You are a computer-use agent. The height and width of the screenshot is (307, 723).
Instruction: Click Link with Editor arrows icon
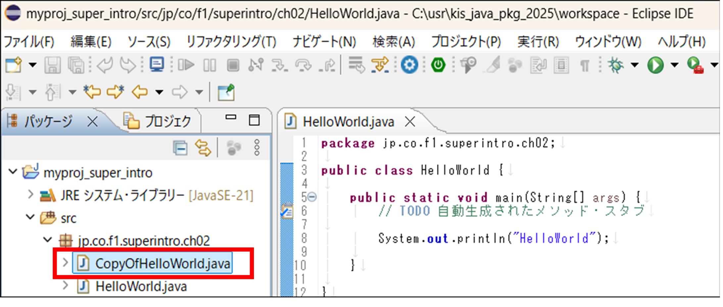pyautogui.click(x=203, y=148)
